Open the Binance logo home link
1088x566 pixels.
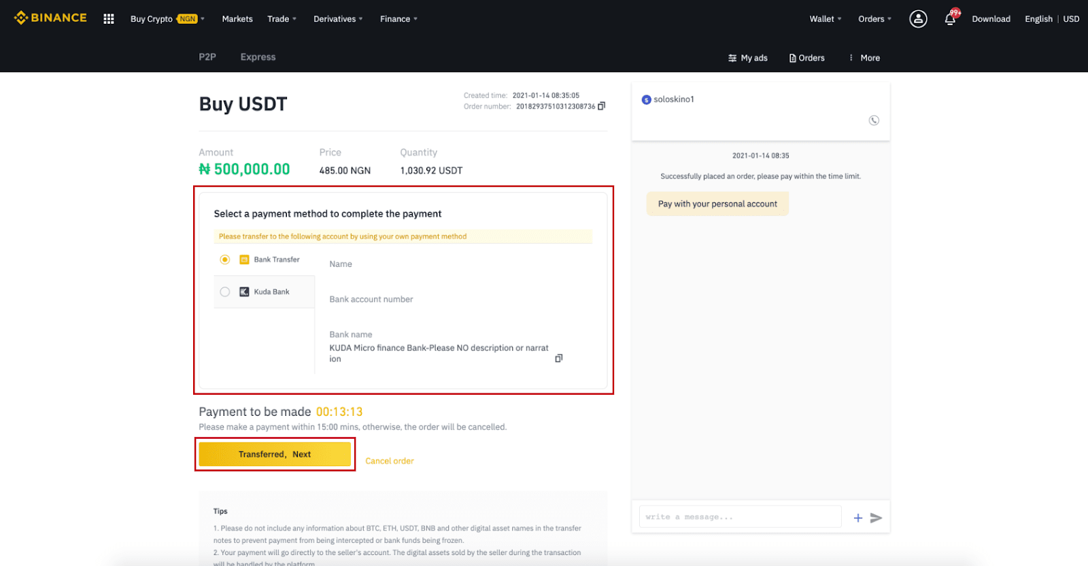point(50,18)
